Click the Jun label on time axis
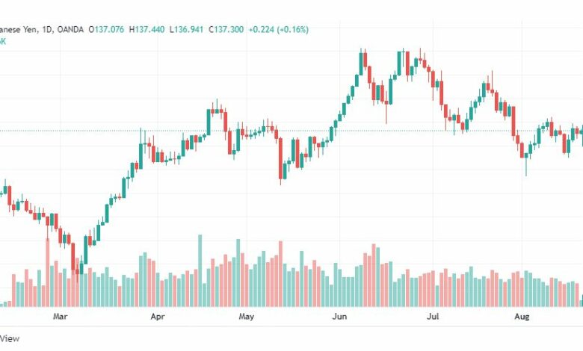The width and height of the screenshot is (583, 351). click(339, 317)
